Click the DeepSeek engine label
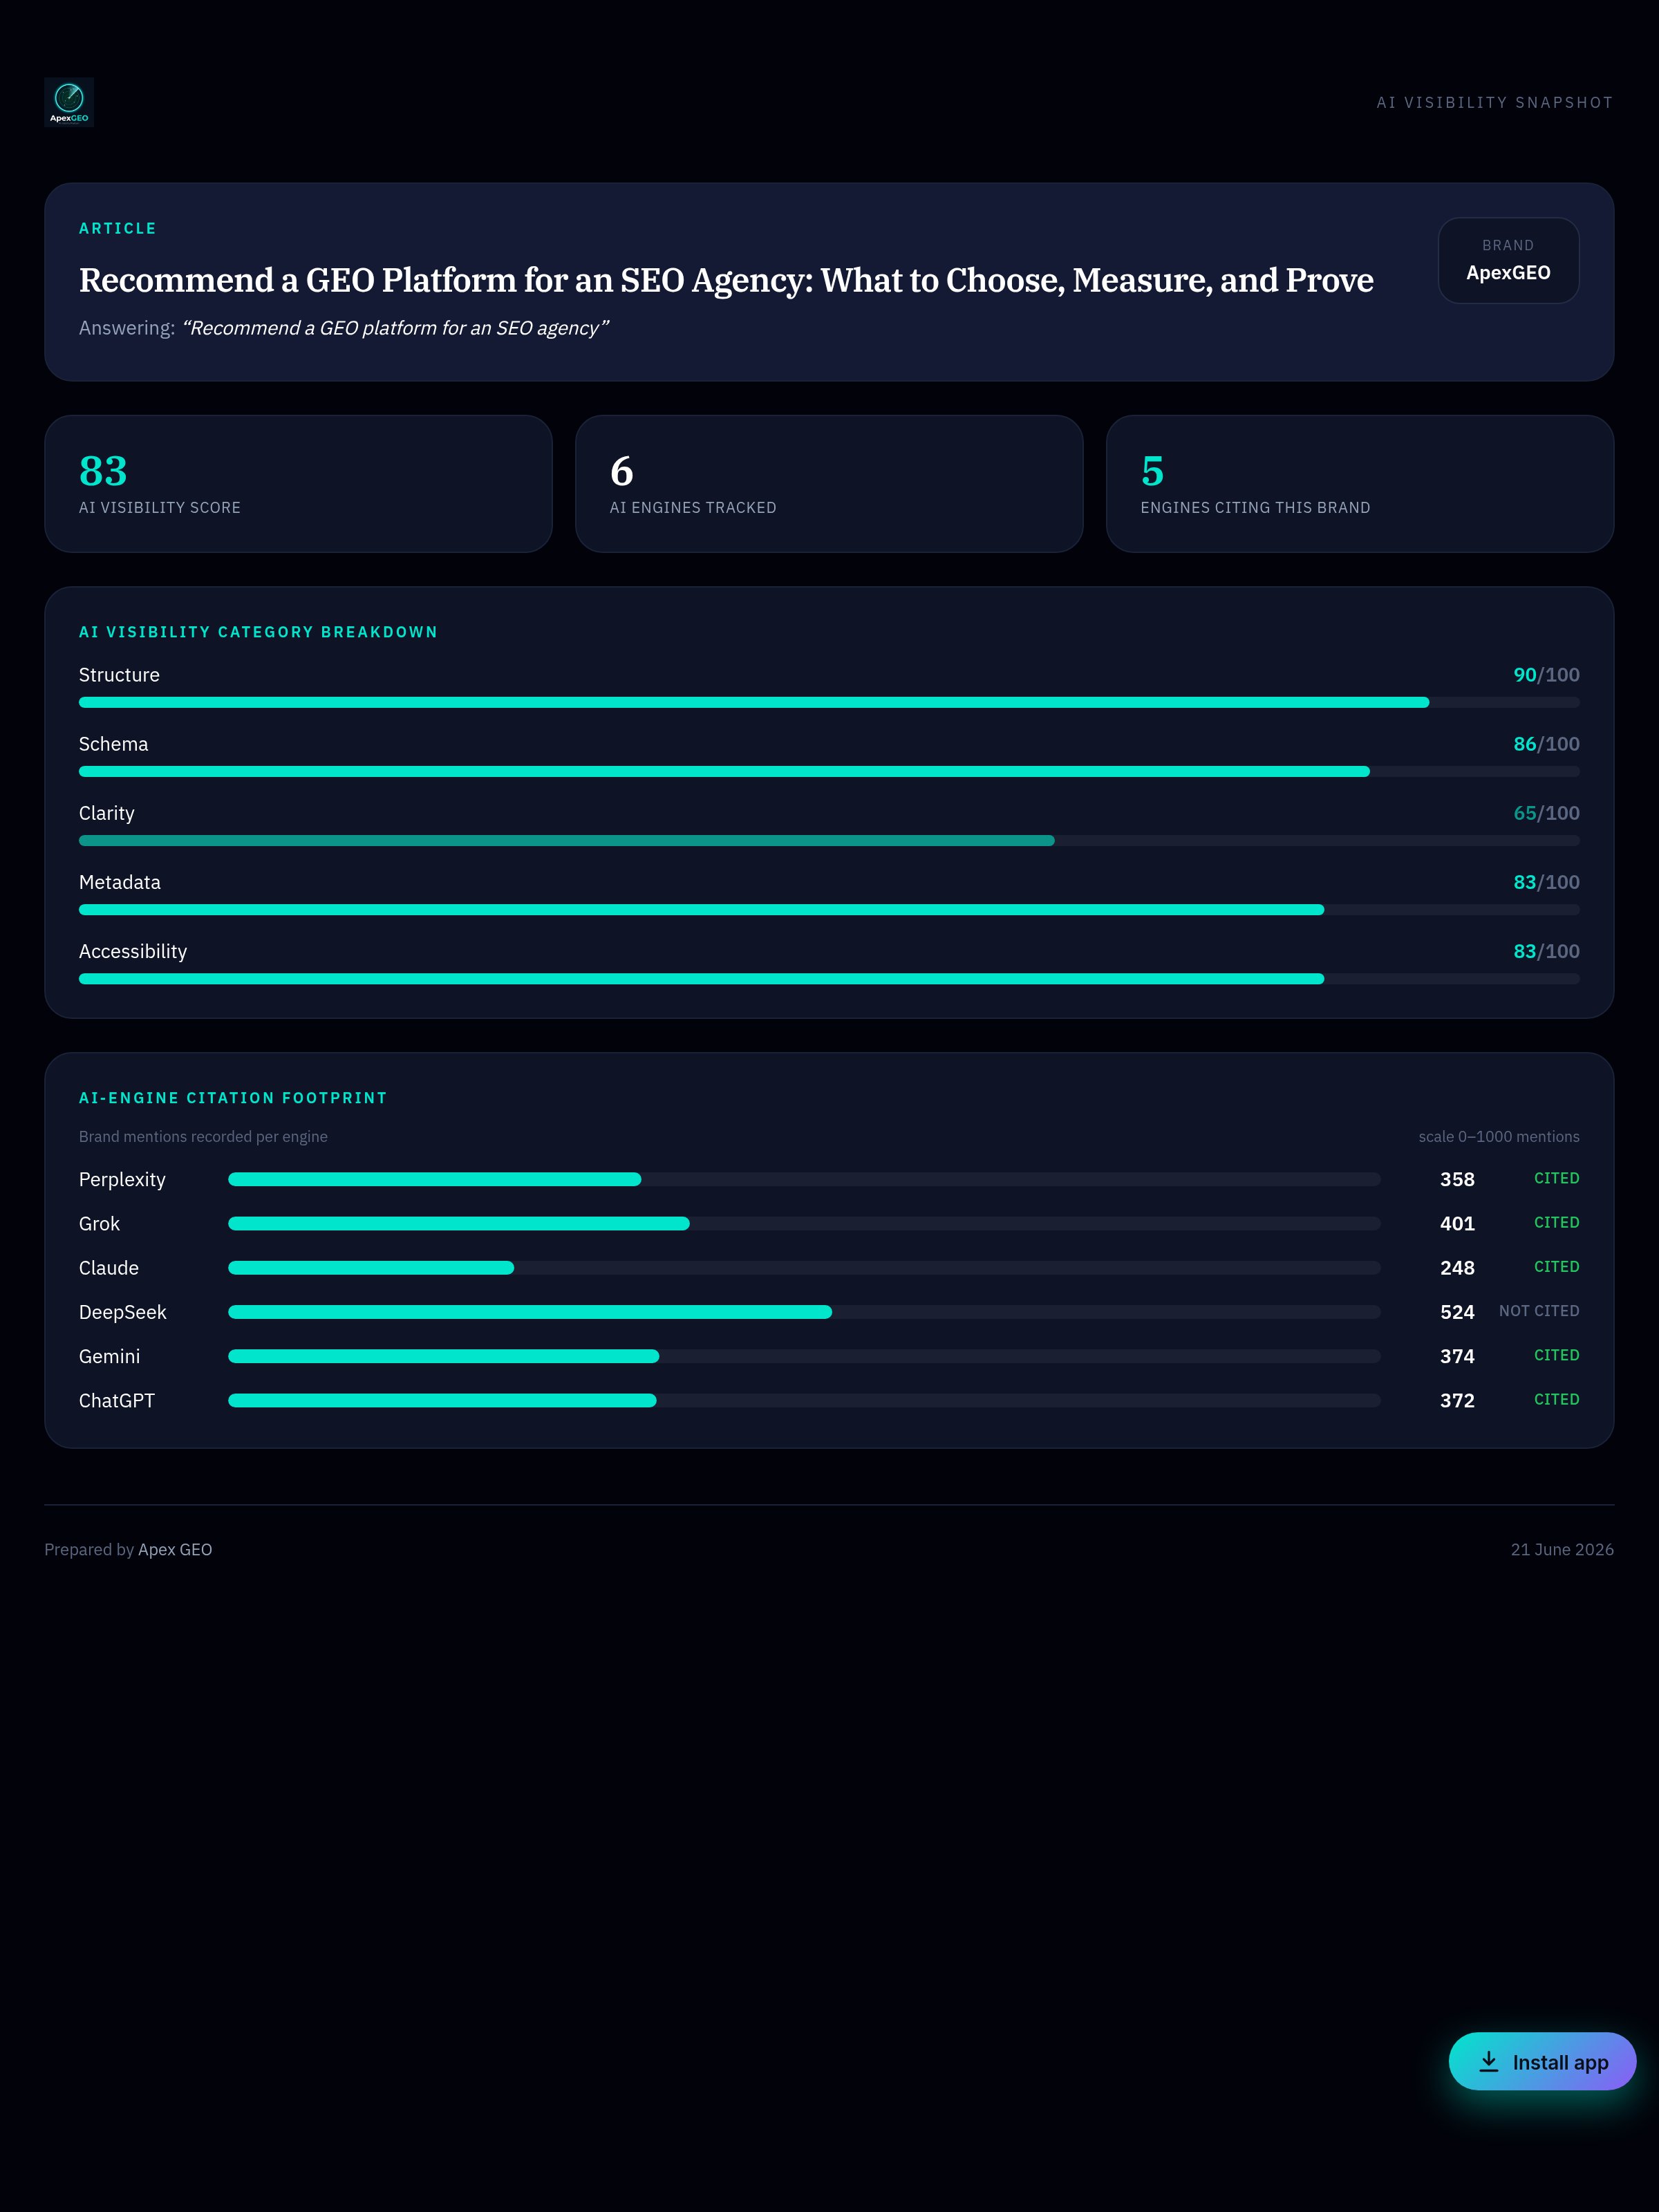The image size is (1659, 2212). click(123, 1312)
